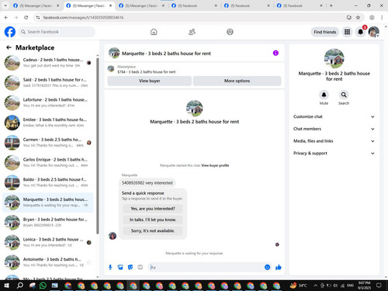This screenshot has width=388, height=291.
Task: Open the Baldo 3 beds 2.5 baths chat
Action: pos(48,182)
